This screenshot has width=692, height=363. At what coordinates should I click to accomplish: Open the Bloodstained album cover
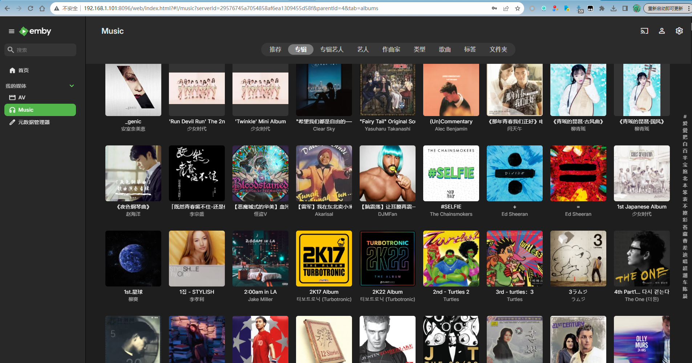[260, 173]
